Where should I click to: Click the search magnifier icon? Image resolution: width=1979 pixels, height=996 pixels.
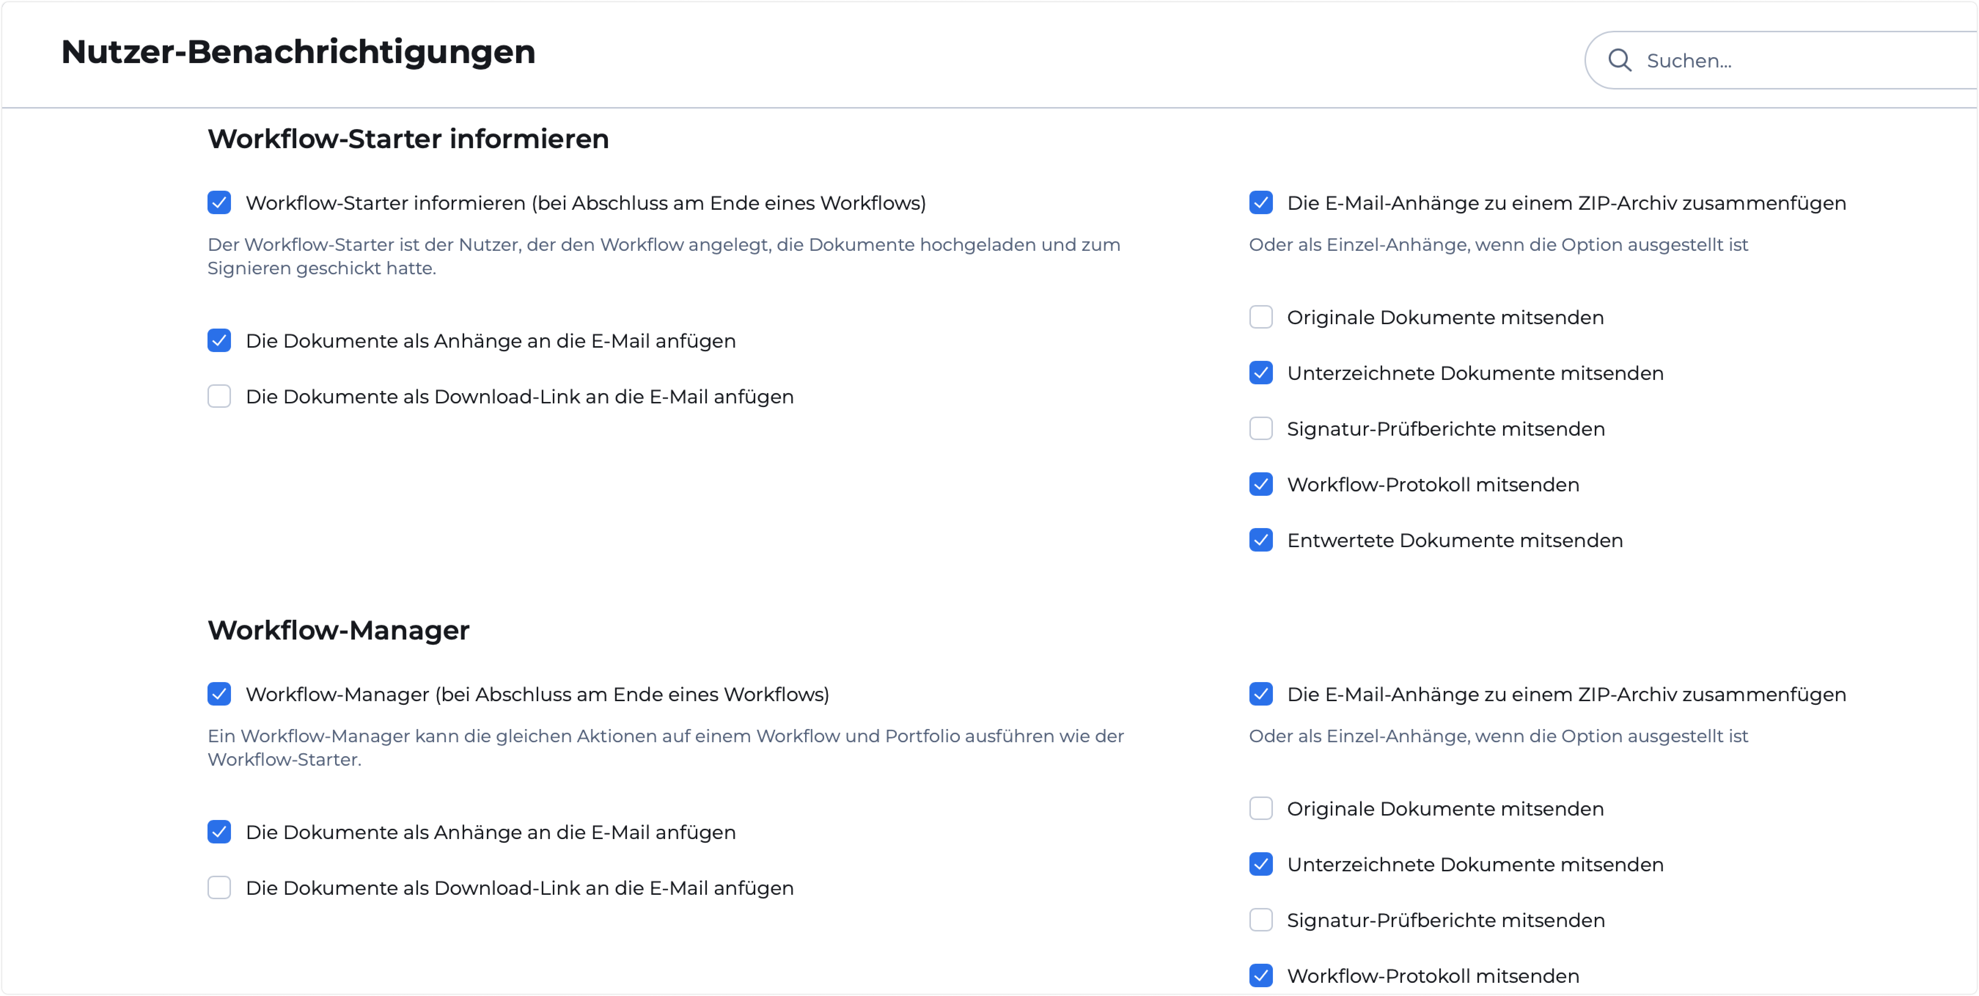click(x=1619, y=60)
